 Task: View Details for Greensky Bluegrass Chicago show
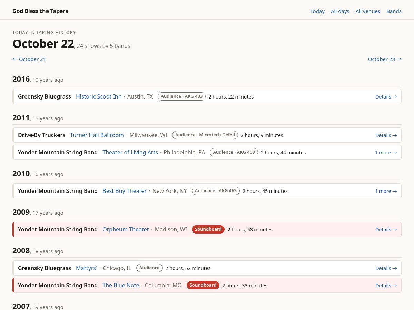(x=386, y=268)
